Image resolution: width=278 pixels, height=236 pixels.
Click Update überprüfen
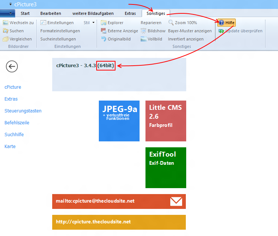pos(241,31)
